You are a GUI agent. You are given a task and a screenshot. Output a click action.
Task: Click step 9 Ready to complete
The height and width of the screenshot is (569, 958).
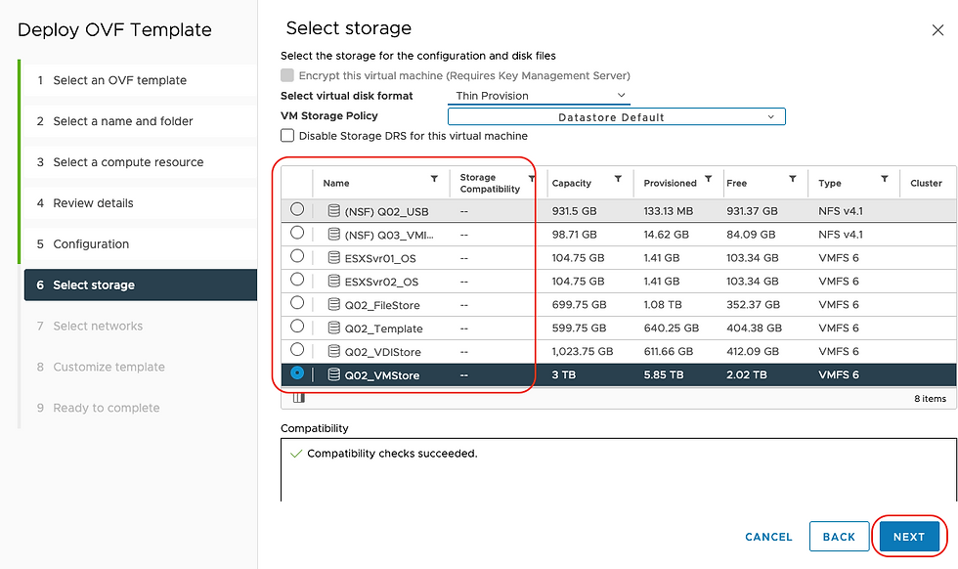click(x=139, y=408)
